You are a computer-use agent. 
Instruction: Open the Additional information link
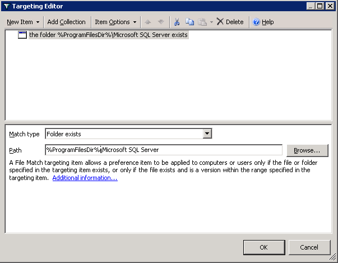click(85, 178)
